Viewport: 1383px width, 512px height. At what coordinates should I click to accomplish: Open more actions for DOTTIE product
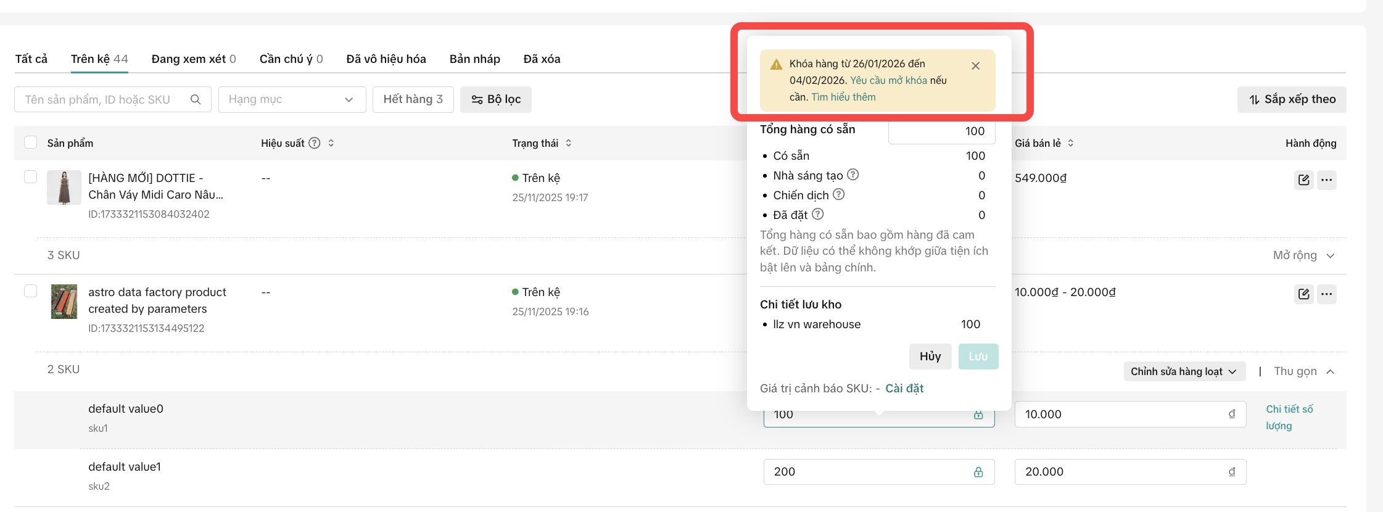pos(1327,180)
